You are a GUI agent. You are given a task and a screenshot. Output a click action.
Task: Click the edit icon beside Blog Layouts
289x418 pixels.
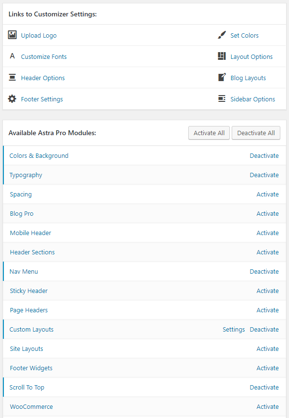[222, 77]
